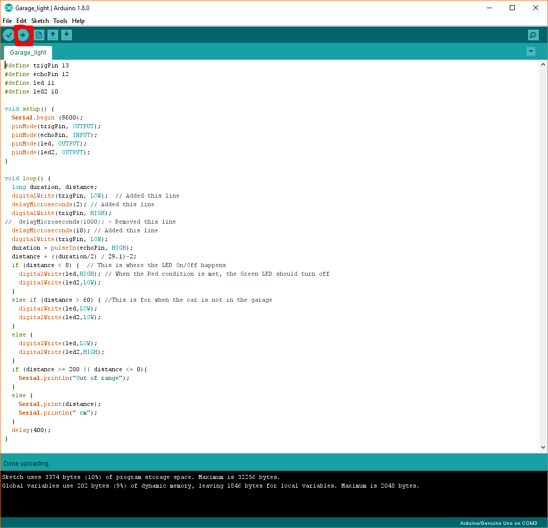This screenshot has height=528, width=548.
Task: Open the Edit menu
Action: coord(21,21)
